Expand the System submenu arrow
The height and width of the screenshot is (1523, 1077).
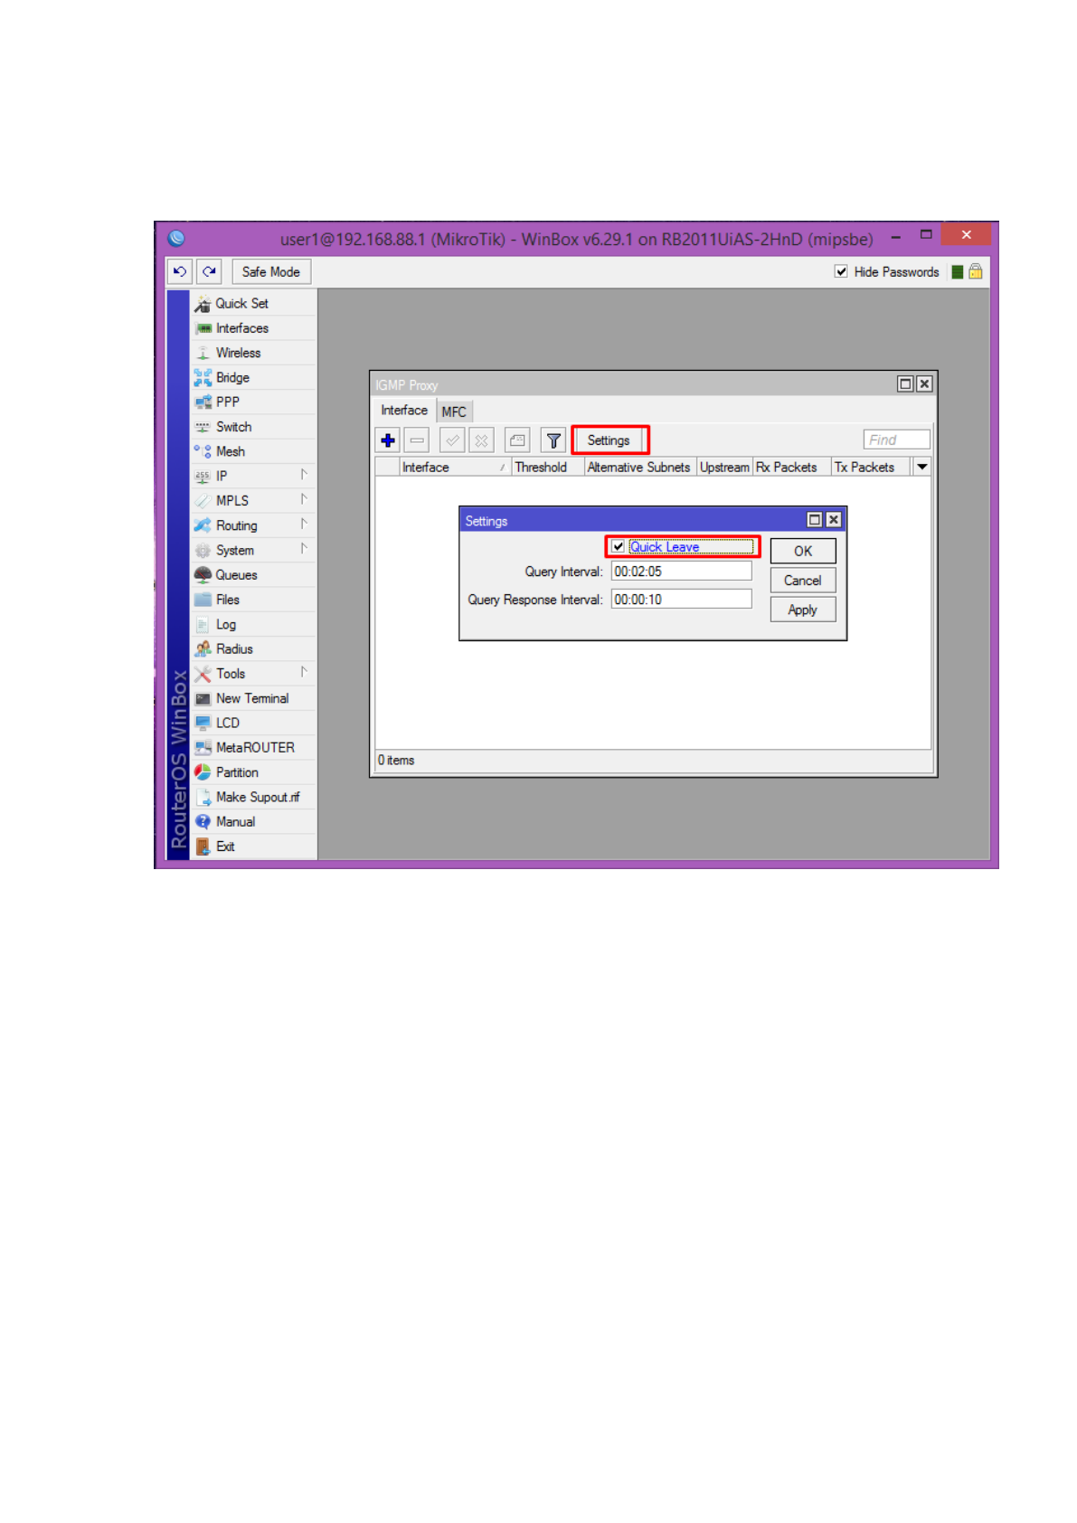pyautogui.click(x=304, y=548)
